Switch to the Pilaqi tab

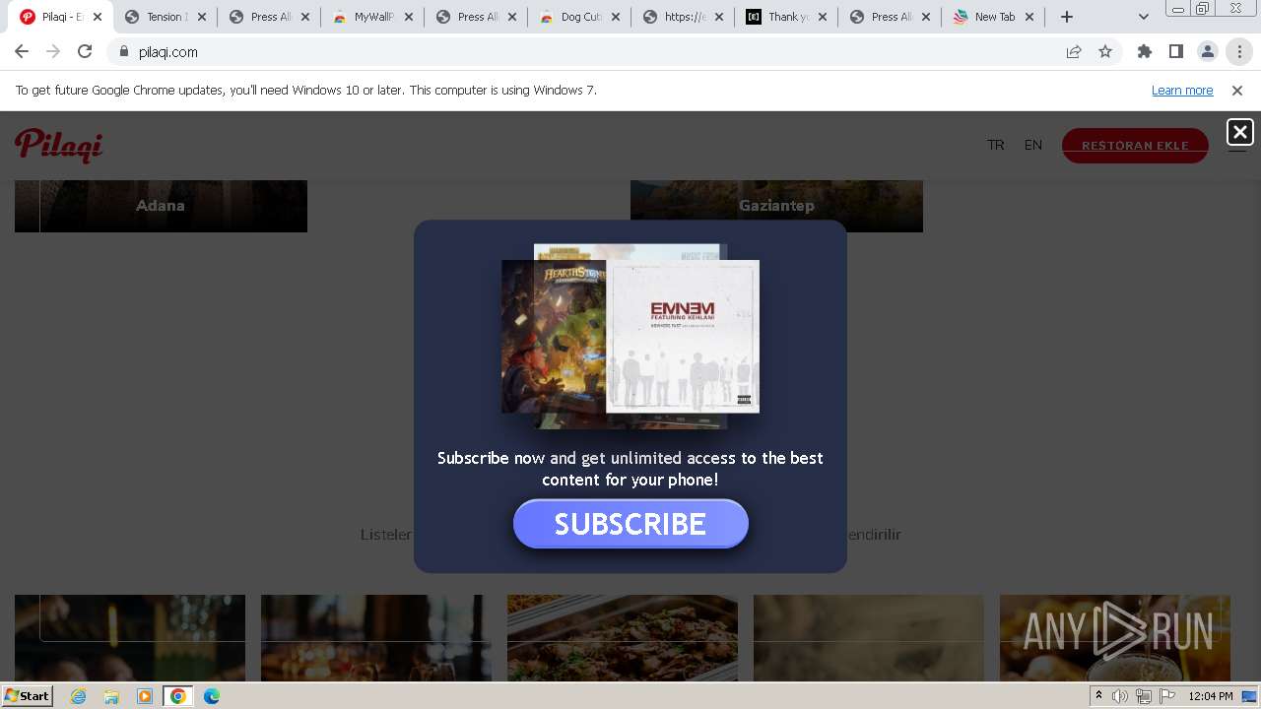click(59, 17)
